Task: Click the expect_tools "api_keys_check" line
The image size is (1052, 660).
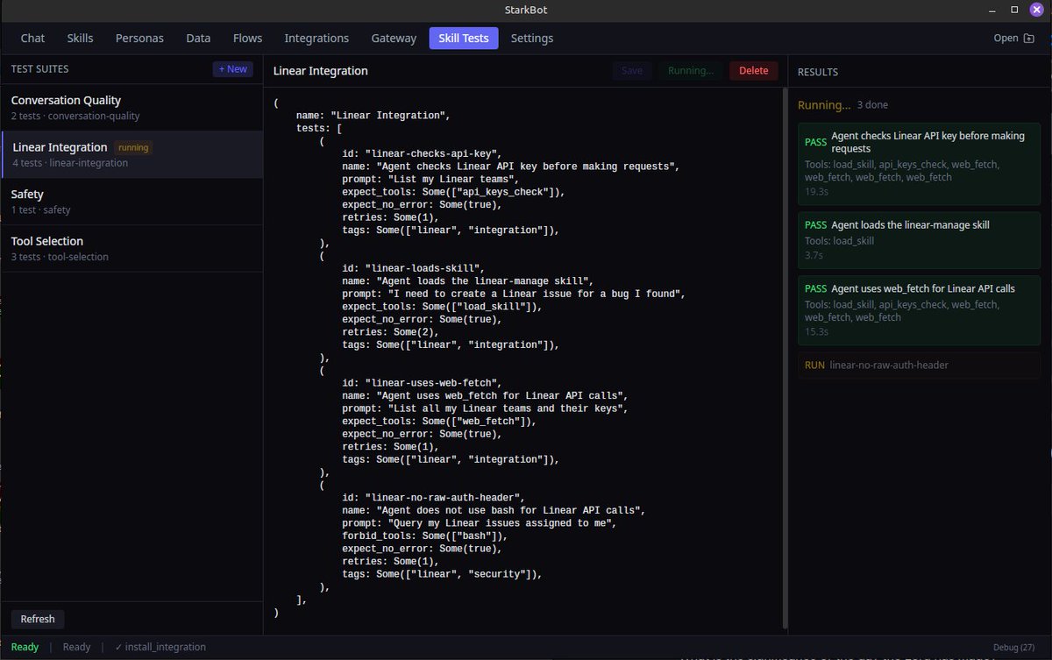Action: point(453,192)
